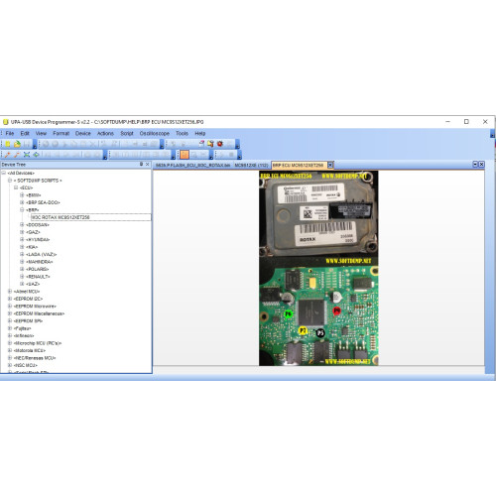Click the Open file folder icon
496x496 pixels.
click(x=17, y=144)
